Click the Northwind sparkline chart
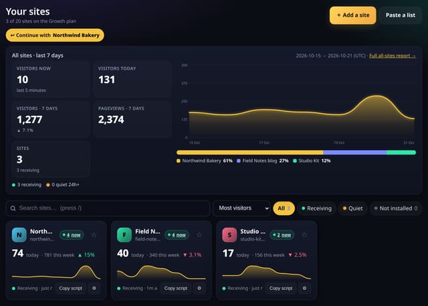 tap(56, 272)
